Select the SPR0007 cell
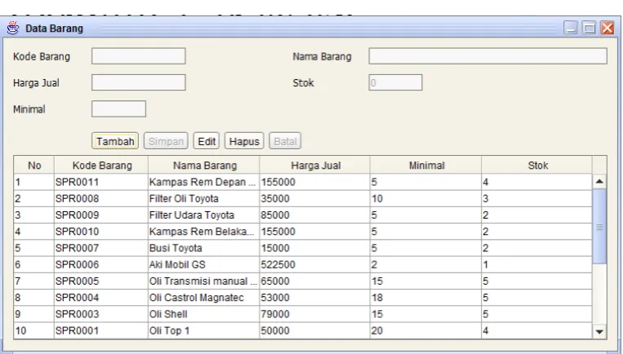623x354 pixels. 101,248
